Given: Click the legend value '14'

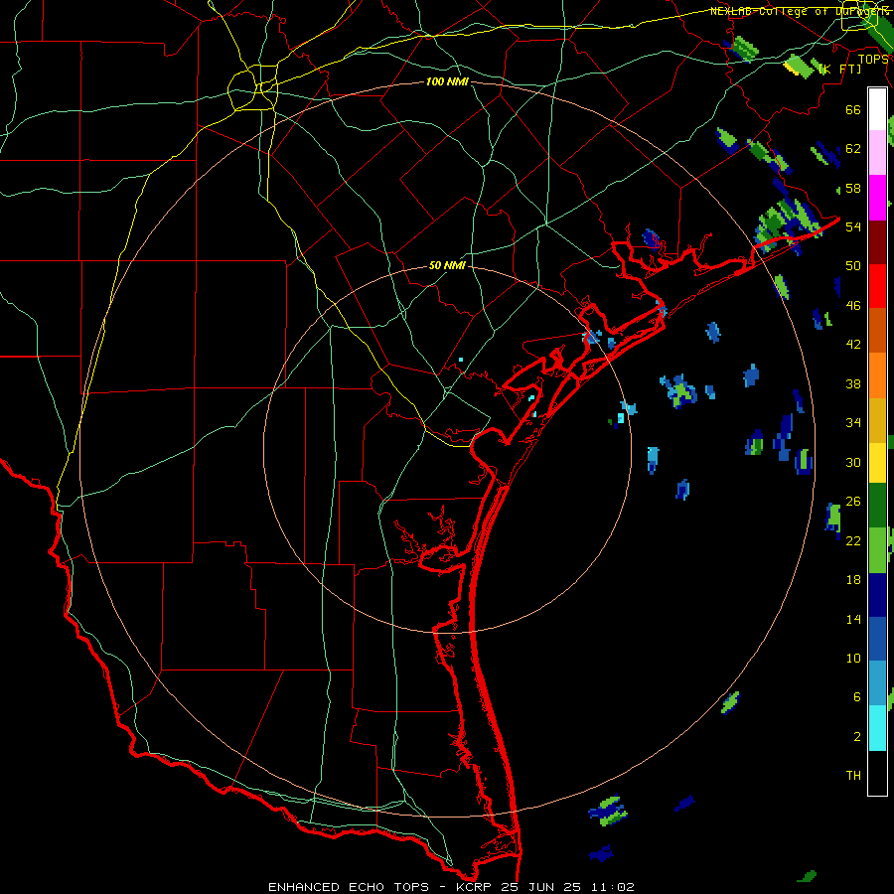Looking at the screenshot, I should [853, 619].
